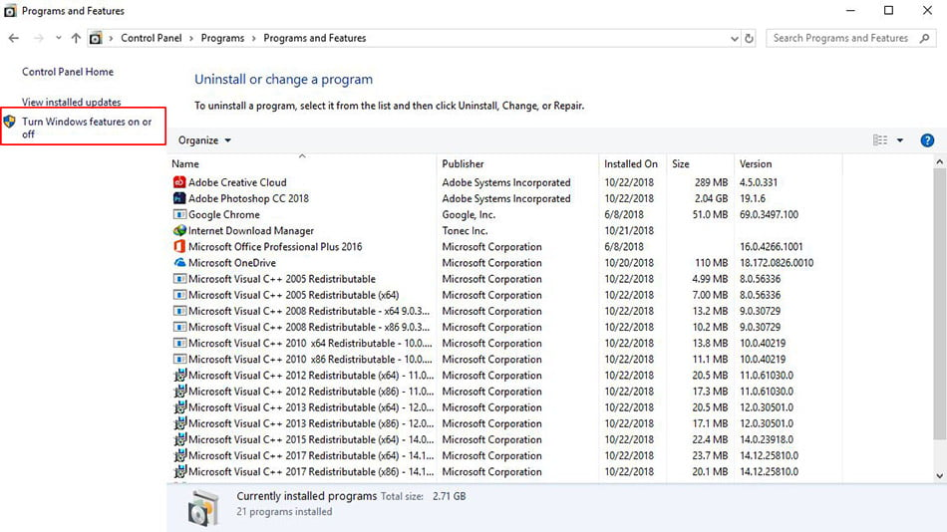Viewport: 947px width, 532px height.
Task: Click icon of Visual C++ 2012 (x64) row
Action: 179,375
